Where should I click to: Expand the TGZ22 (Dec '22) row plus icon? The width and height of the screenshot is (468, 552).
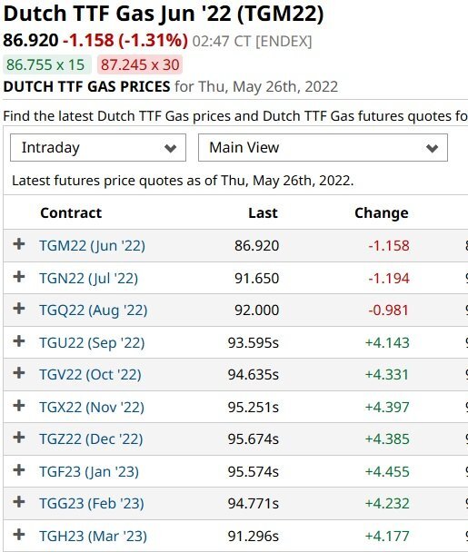19,438
